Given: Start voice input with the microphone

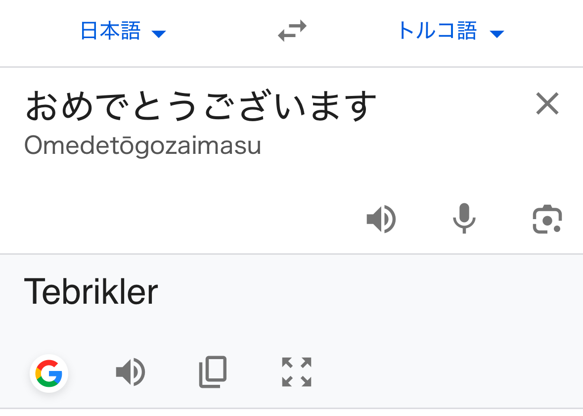Looking at the screenshot, I should coord(464,219).
